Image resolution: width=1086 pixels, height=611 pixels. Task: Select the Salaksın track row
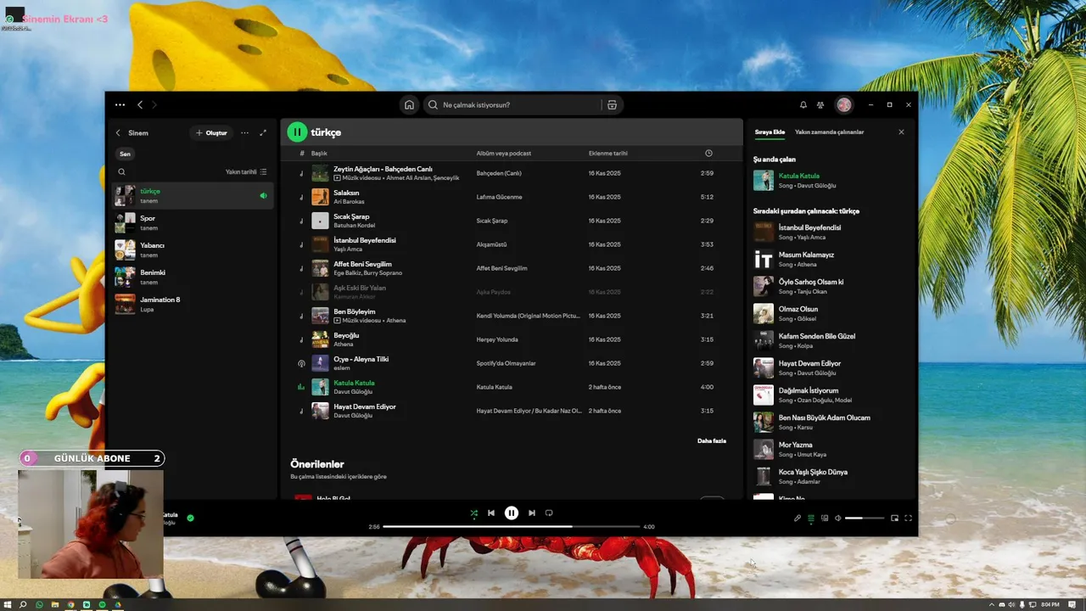tap(512, 197)
